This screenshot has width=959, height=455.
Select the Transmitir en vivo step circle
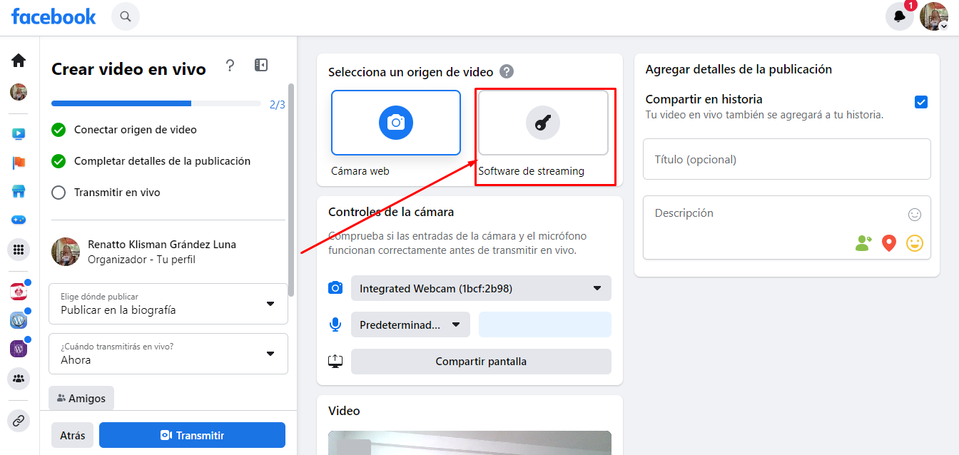pos(59,193)
